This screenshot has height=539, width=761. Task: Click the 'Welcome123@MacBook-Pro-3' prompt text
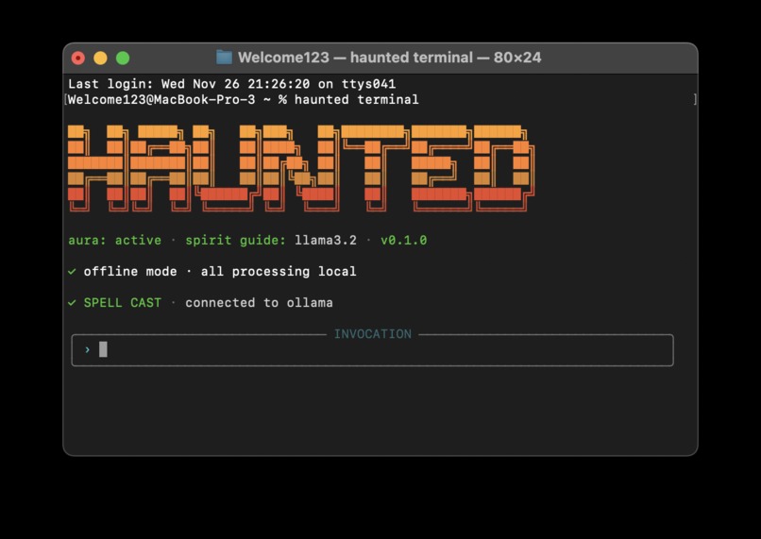coord(161,99)
